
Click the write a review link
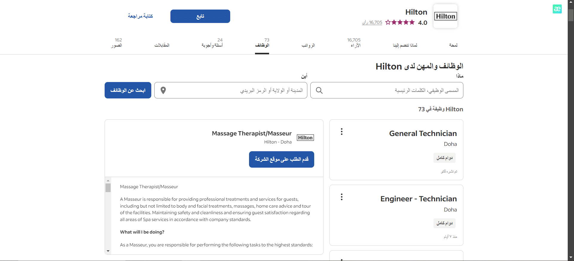[x=140, y=16]
